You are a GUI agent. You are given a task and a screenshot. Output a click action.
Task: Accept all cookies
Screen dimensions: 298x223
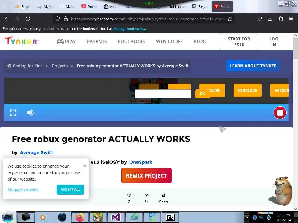[x=70, y=189]
